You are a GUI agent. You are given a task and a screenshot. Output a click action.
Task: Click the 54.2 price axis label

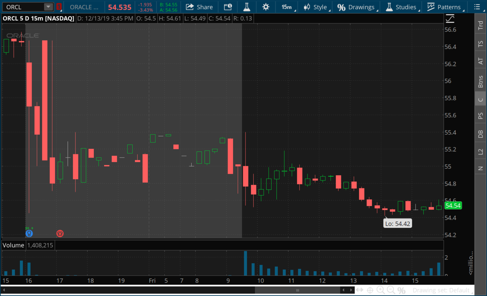point(450,235)
